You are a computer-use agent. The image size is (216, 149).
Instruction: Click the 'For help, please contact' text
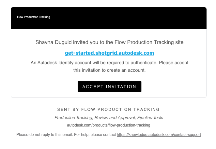click(x=95, y=135)
